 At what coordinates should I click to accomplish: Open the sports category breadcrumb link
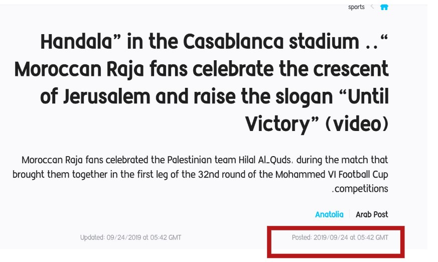click(356, 7)
